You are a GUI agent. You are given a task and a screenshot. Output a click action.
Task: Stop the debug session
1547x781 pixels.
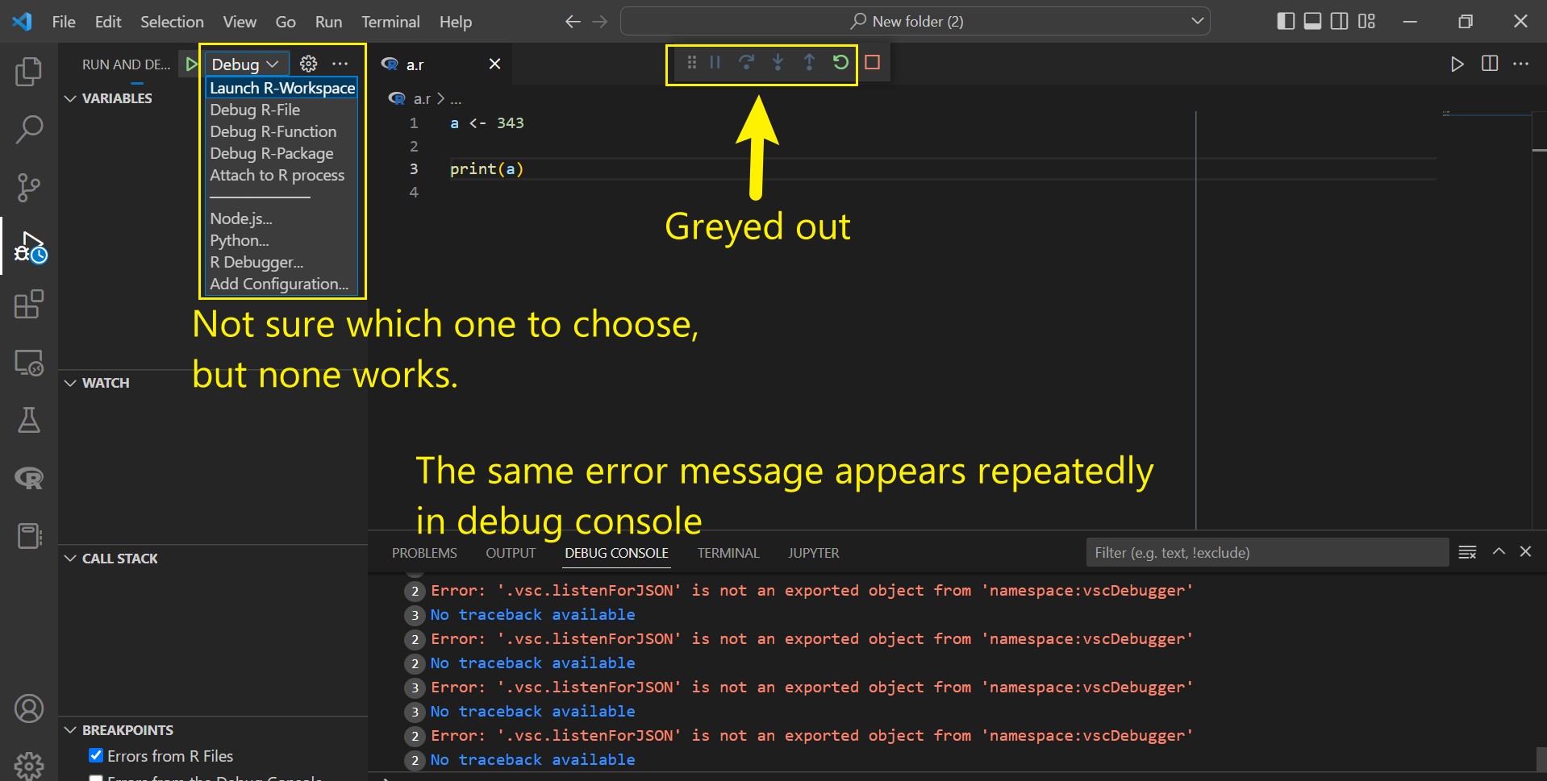(x=872, y=62)
